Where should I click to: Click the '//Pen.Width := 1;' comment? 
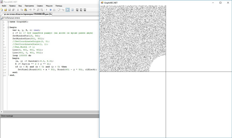tap(24, 47)
